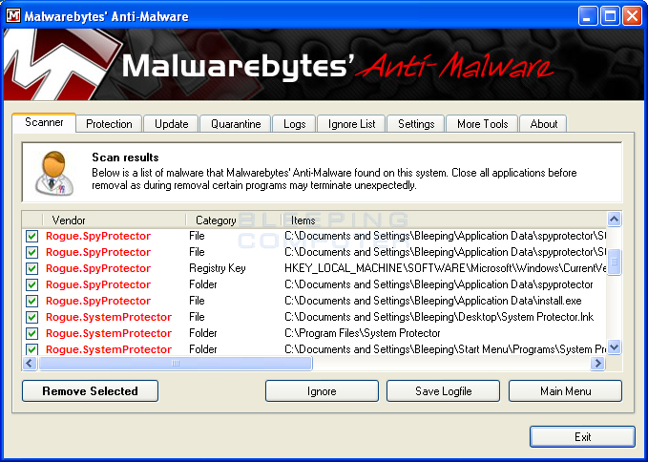Click the Exit button
The image size is (648, 462).
click(x=583, y=437)
